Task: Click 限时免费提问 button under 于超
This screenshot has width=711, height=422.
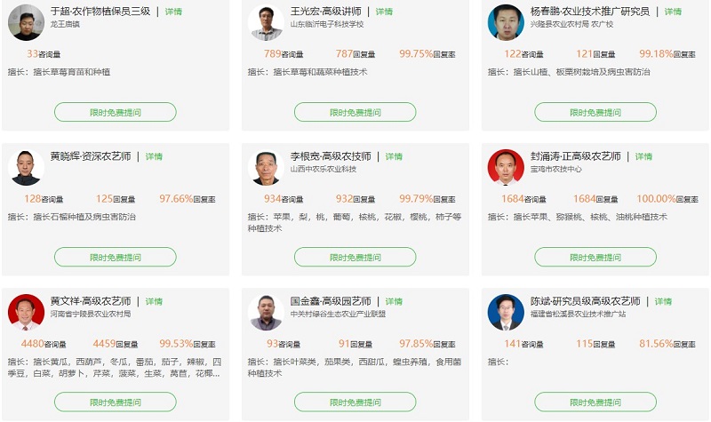Action: (116, 112)
